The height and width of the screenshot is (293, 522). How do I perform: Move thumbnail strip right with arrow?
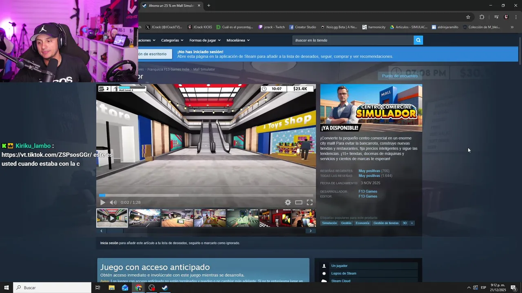click(310, 231)
